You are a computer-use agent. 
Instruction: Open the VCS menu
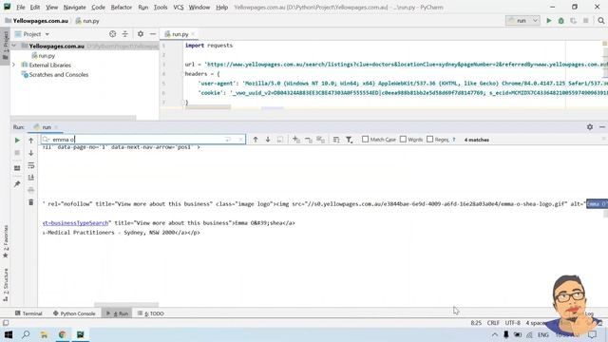pyautogui.click(x=179, y=7)
